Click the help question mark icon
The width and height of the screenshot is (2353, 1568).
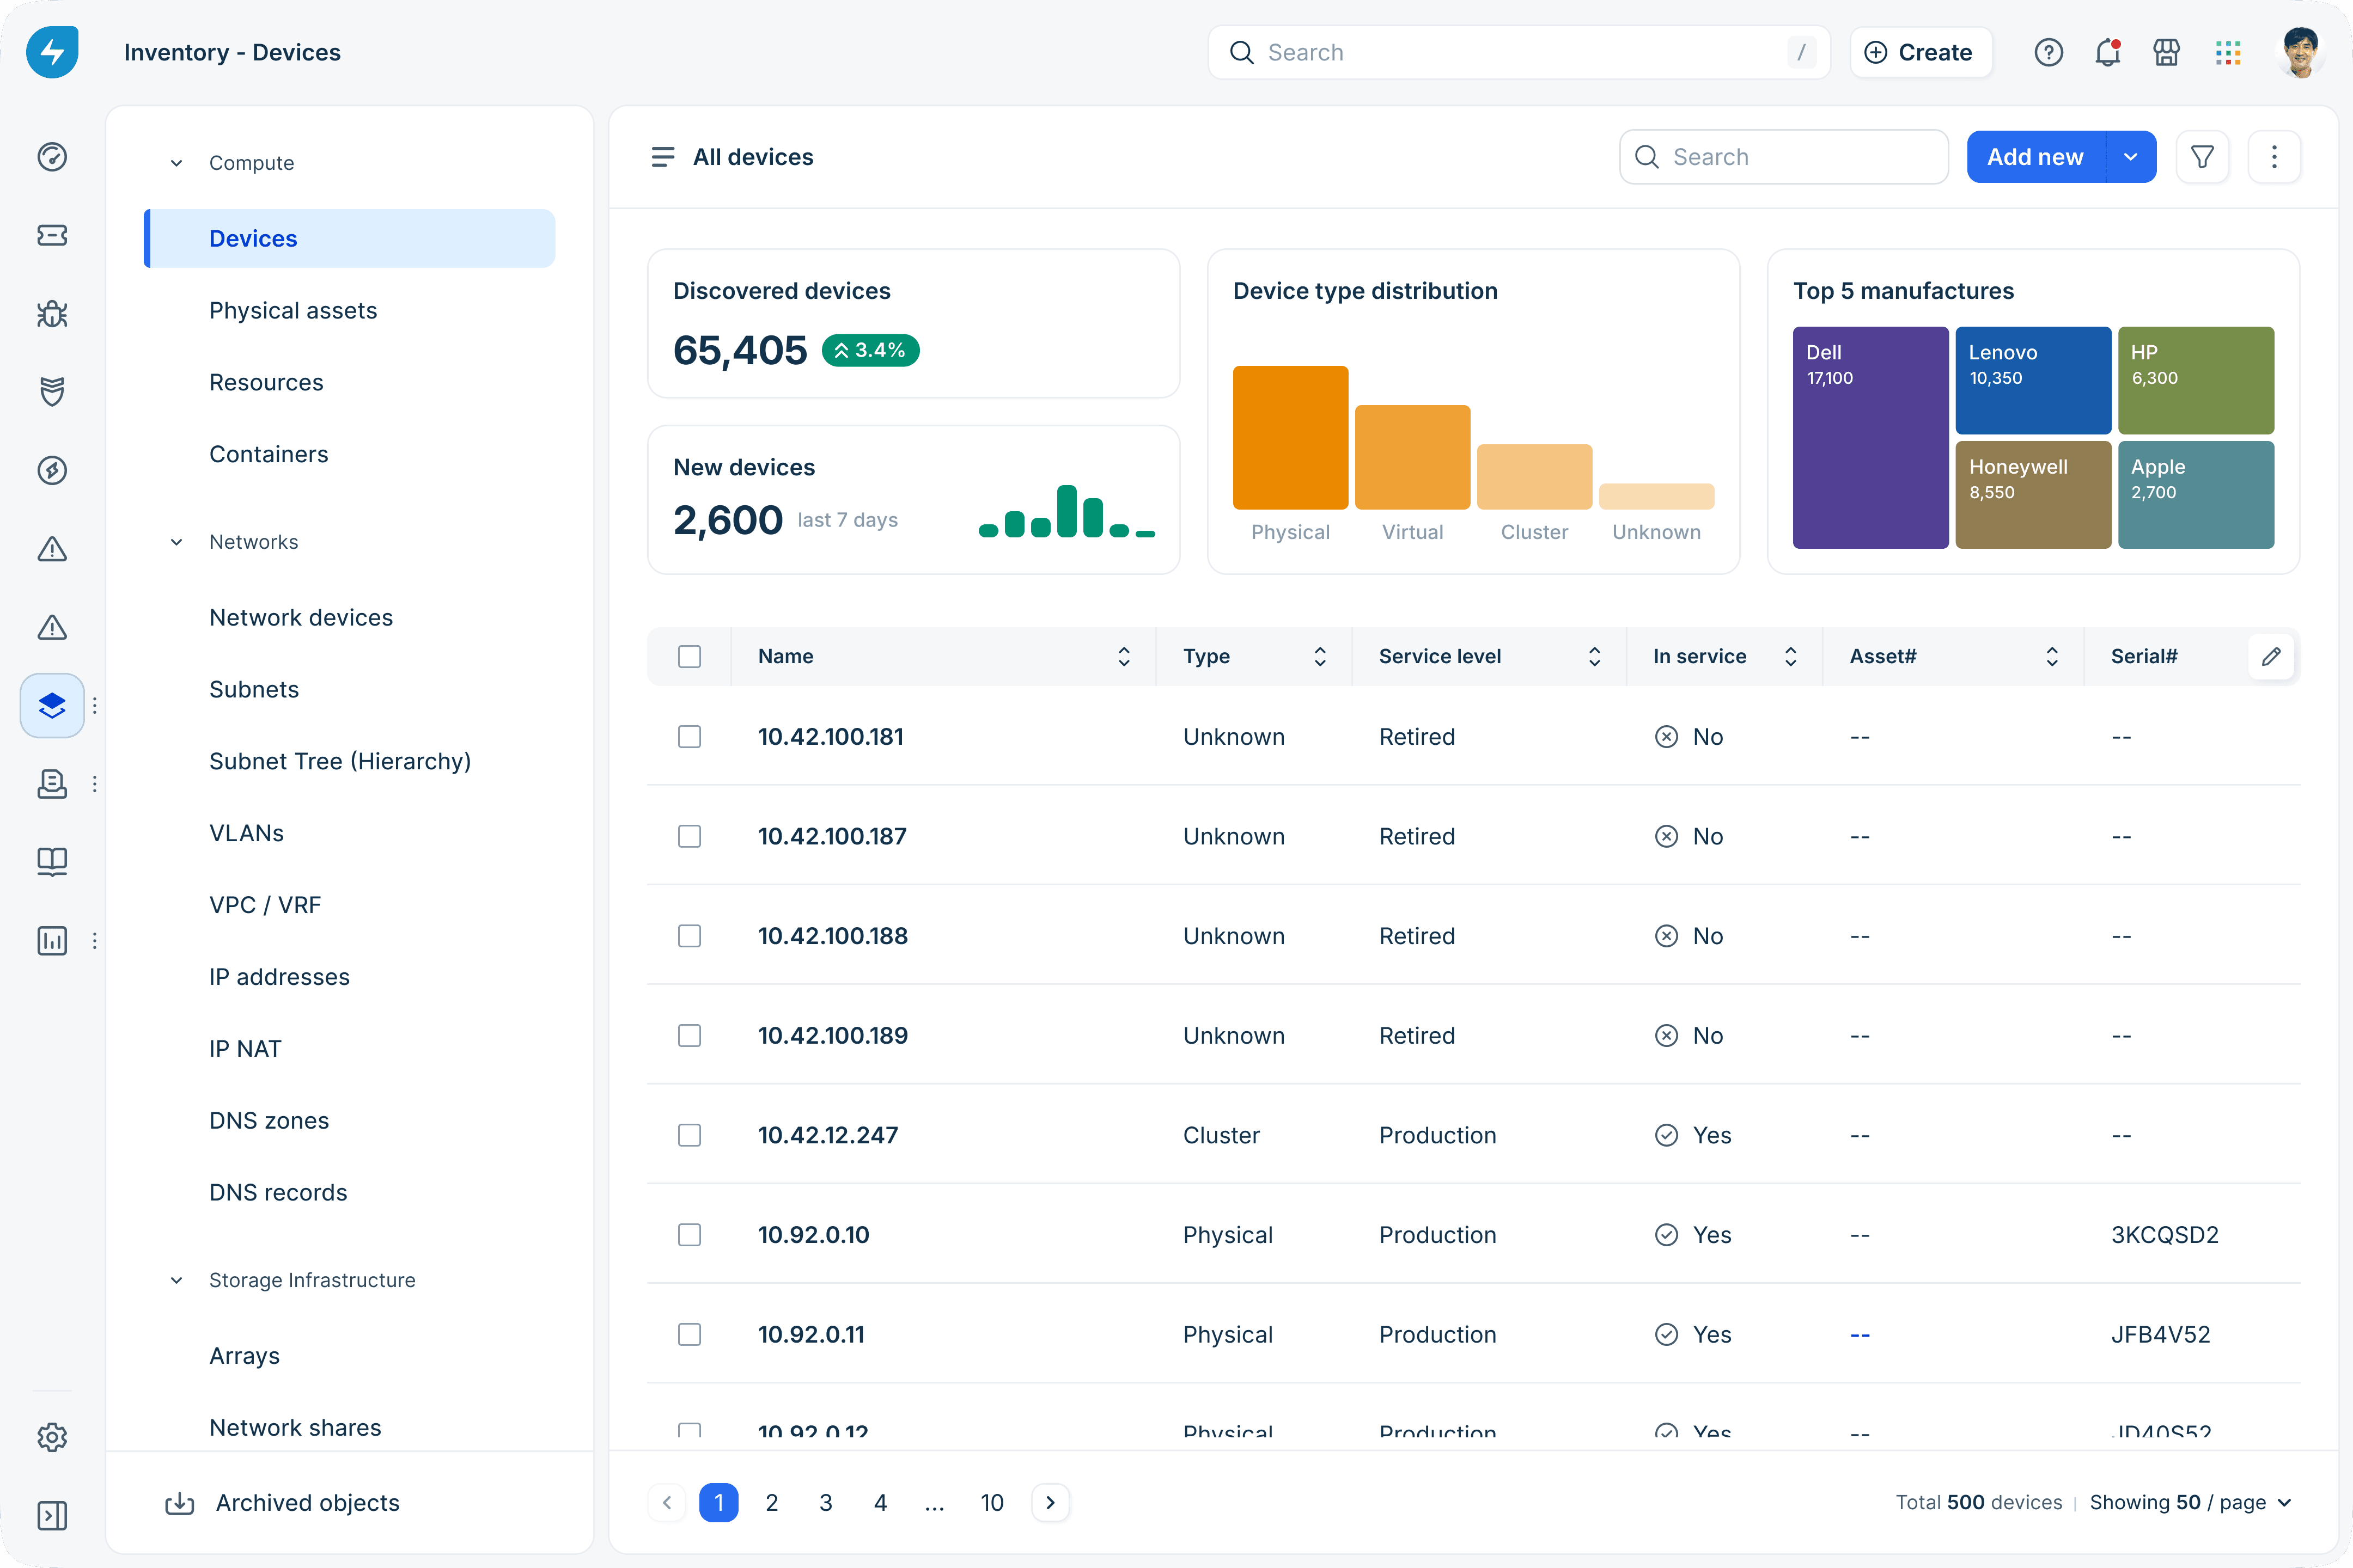pos(2048,52)
